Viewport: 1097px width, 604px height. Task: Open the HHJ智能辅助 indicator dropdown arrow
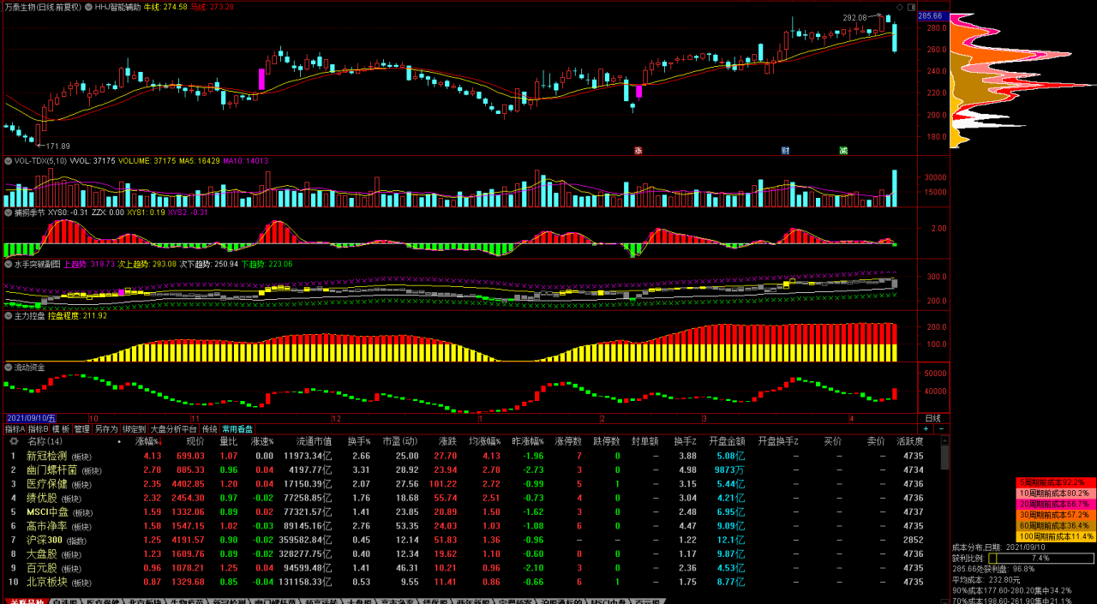88,6
